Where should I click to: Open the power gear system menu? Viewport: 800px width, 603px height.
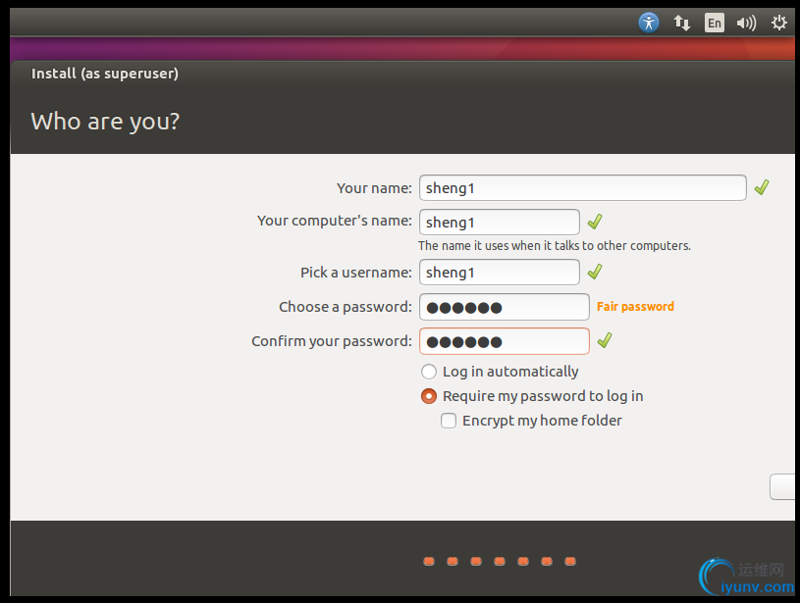pyautogui.click(x=778, y=23)
